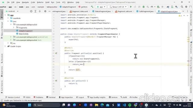Go to next highlighted error arrow
The height and width of the screenshot is (108, 193).
pos(188,16)
